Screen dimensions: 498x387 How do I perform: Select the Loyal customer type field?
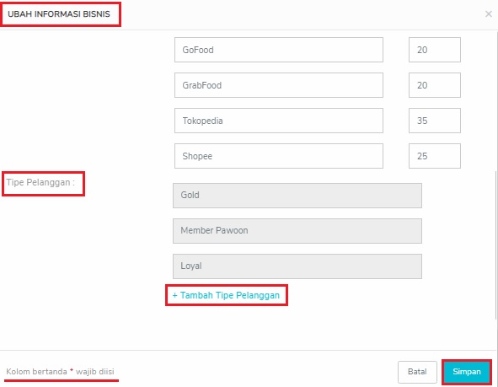point(297,266)
